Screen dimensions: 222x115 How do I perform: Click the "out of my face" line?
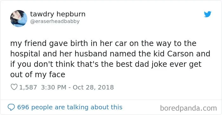(x=38, y=75)
